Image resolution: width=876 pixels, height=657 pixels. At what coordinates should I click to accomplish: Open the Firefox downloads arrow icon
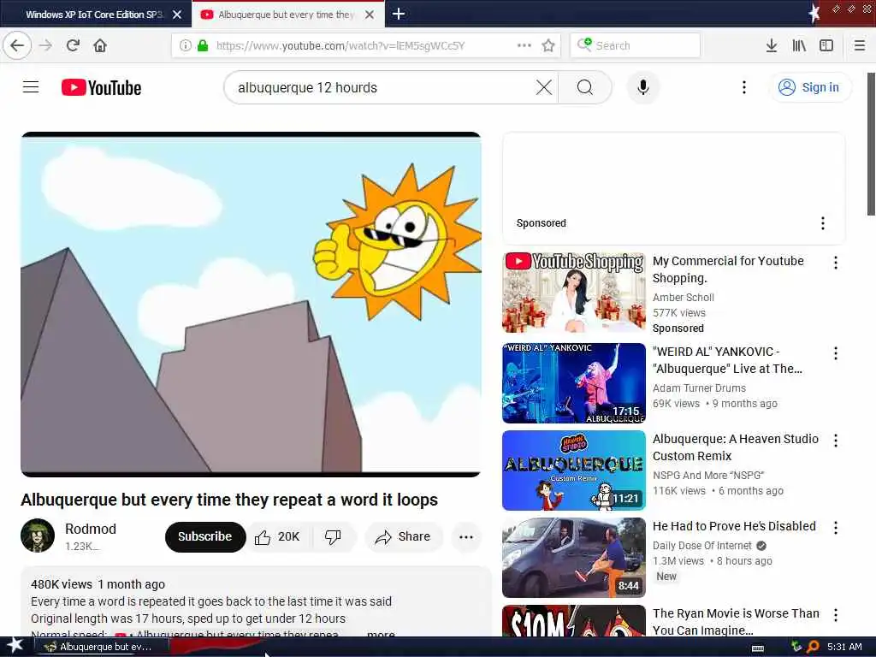(772, 45)
